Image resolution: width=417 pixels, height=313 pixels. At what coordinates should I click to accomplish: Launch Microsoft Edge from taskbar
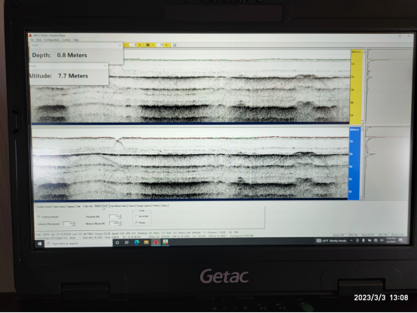[x=137, y=242]
